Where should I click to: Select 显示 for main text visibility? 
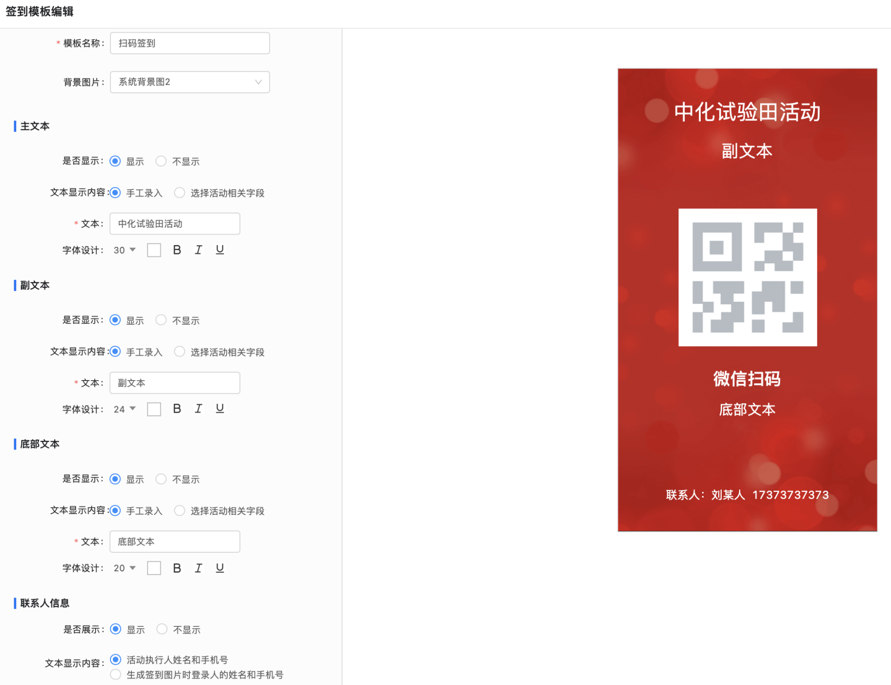click(115, 161)
